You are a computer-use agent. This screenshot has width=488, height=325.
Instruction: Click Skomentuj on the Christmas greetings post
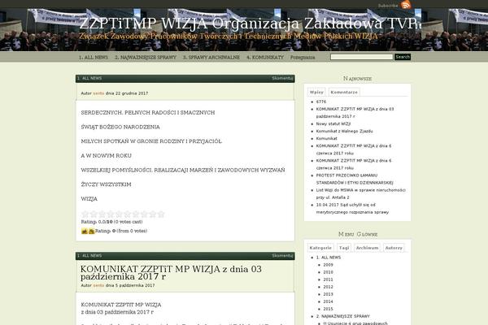(282, 78)
